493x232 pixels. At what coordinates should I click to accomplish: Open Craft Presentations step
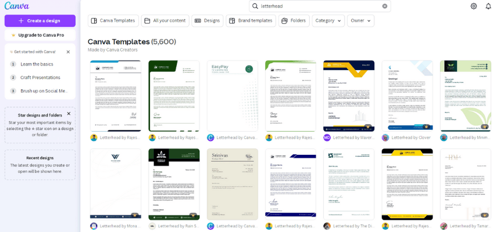(40, 78)
